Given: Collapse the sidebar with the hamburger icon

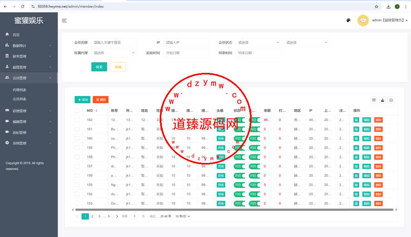Looking at the screenshot, I should (x=64, y=20).
